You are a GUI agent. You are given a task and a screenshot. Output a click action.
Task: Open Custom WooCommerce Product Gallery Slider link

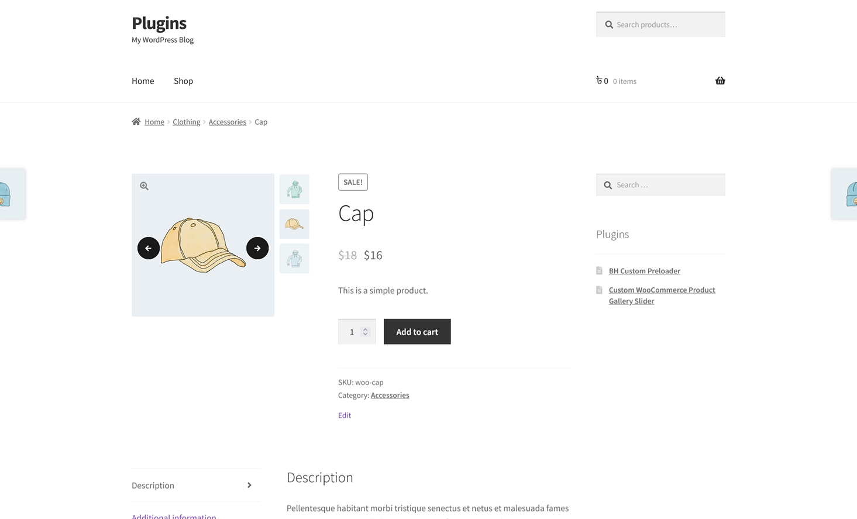(x=662, y=295)
